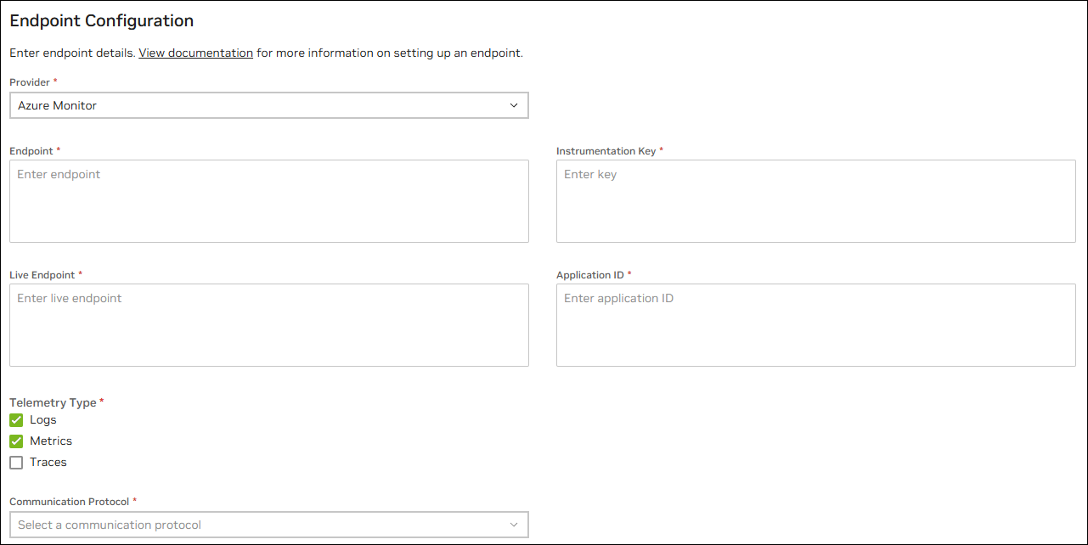Screen dimensions: 1088x545
Task: Uncheck the Metrics telemetry checkbox
Action: [16, 441]
